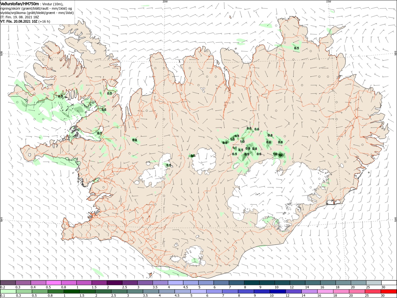Select the bright red 30+ rain swatch
The width and height of the screenshot is (397, 298).
point(389,291)
